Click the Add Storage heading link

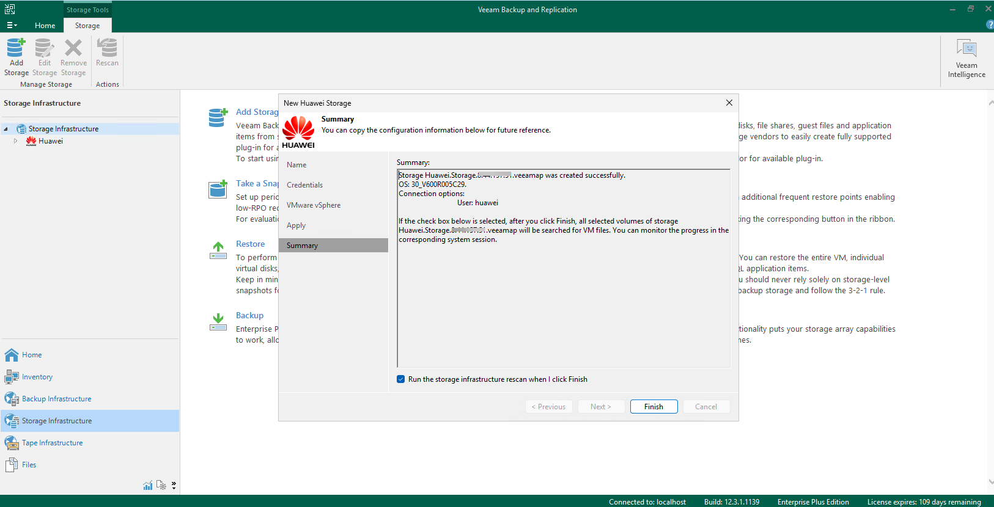[x=257, y=112]
